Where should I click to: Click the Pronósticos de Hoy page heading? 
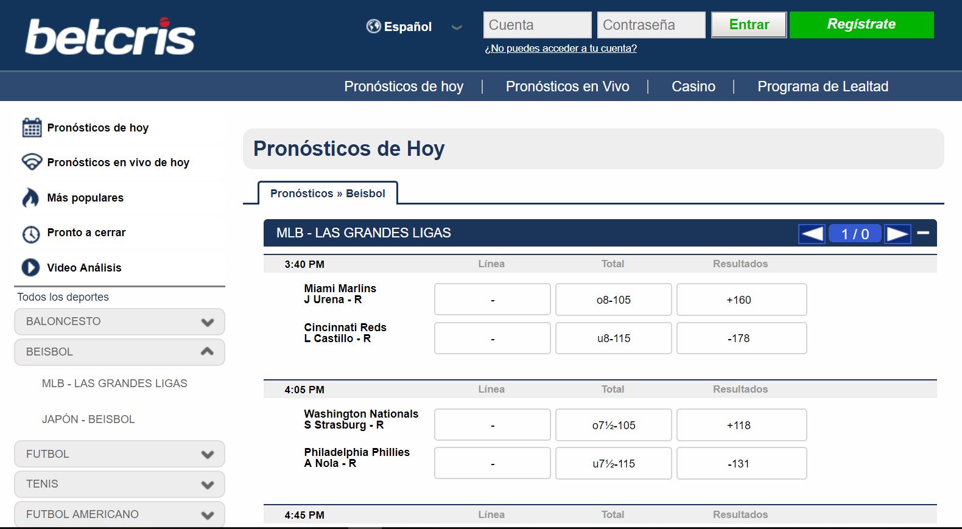tap(349, 149)
